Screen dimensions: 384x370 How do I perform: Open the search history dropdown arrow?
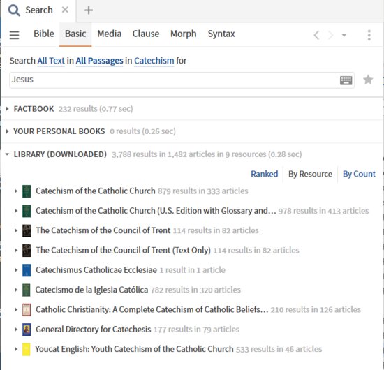[x=344, y=36]
